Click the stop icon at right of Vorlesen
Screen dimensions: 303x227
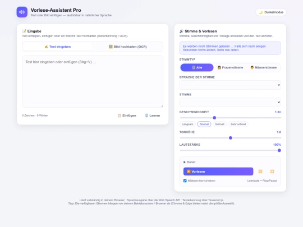coord(272,172)
